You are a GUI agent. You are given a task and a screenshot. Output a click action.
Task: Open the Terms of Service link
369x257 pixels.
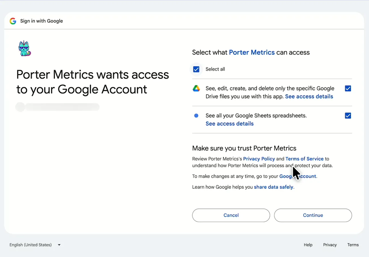coord(305,159)
